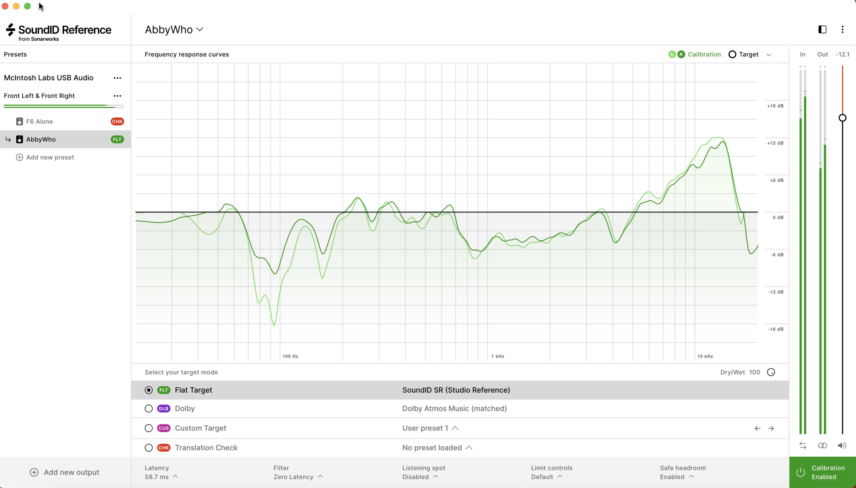Screen dimensions: 856x488
Task: Open the AbbyWho preset title dropdown
Action: [174, 30]
